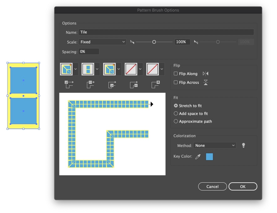The height and width of the screenshot is (213, 277).
Task: Click the outer corner tile position icon
Action: (69, 84)
